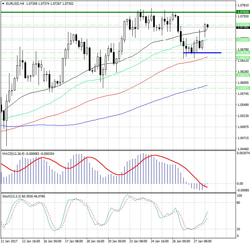250x245 pixels.
Task: Click the 1.06260 price scale value
Action: [x=243, y=71]
